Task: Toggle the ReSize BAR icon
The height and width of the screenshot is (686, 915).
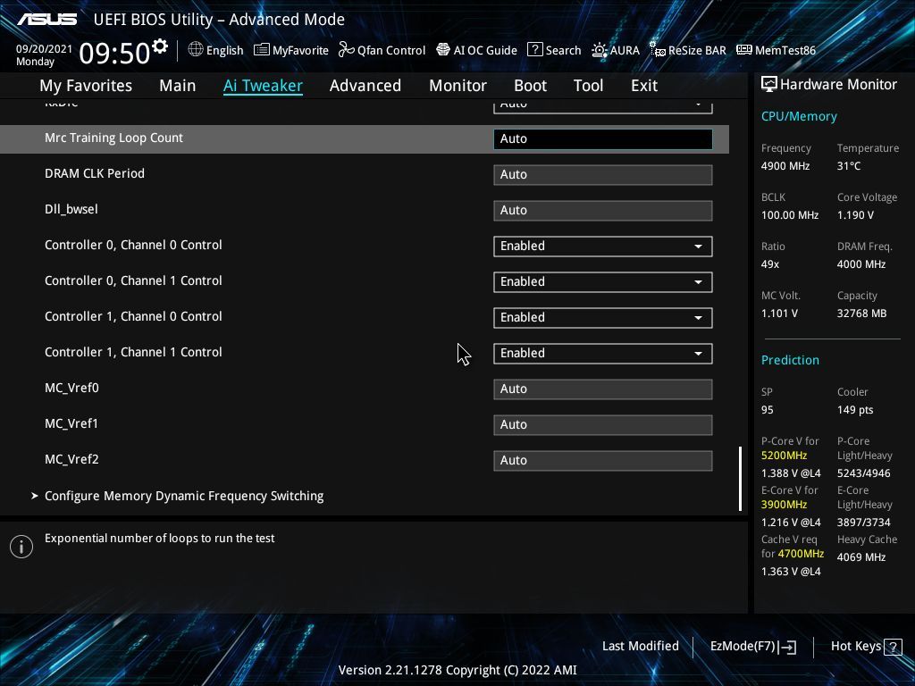Action: tap(658, 50)
